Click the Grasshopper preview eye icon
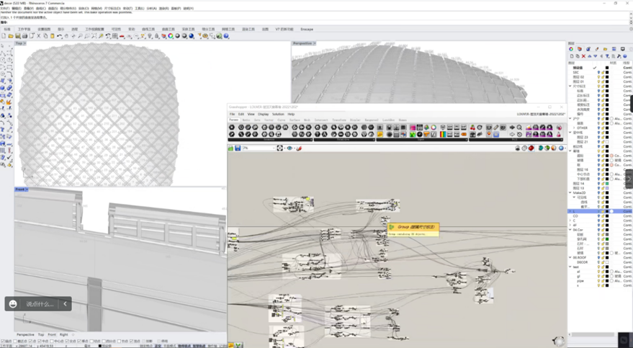This screenshot has width=633, height=348. 289,148
